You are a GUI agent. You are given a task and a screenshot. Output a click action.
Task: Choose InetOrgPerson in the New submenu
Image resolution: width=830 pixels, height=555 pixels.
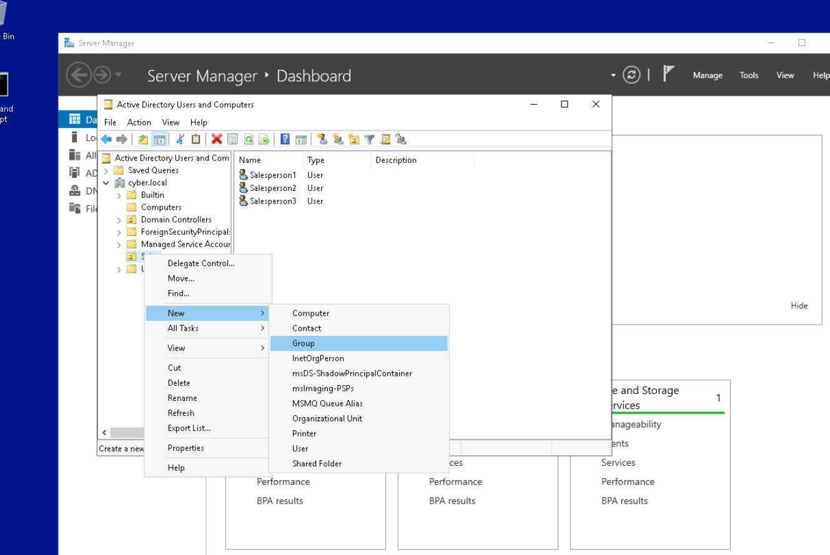(359, 358)
